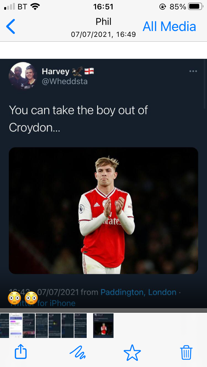The width and height of the screenshot is (207, 367).
Task: Tap the footballer photo in the tweet
Action: 103,211
